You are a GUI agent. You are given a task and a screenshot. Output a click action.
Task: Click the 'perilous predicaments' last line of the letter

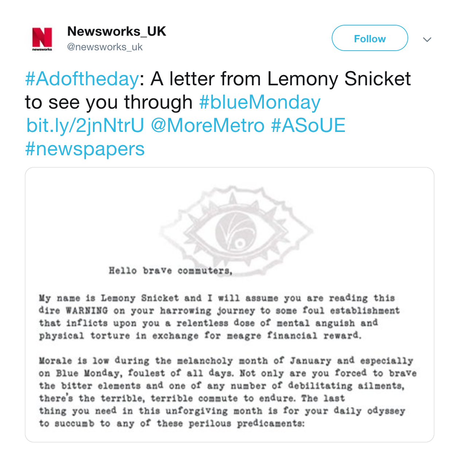(x=172, y=423)
